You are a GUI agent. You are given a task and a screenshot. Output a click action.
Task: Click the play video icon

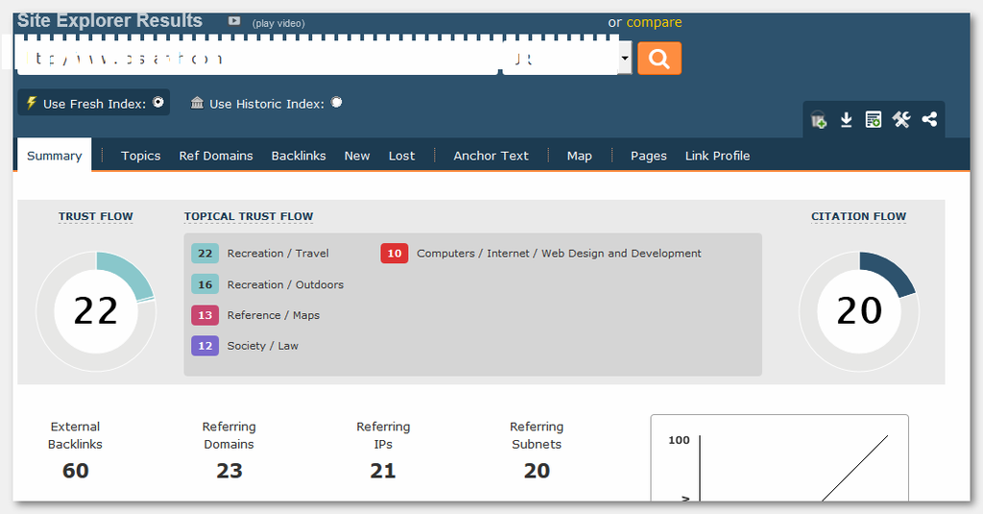click(234, 21)
